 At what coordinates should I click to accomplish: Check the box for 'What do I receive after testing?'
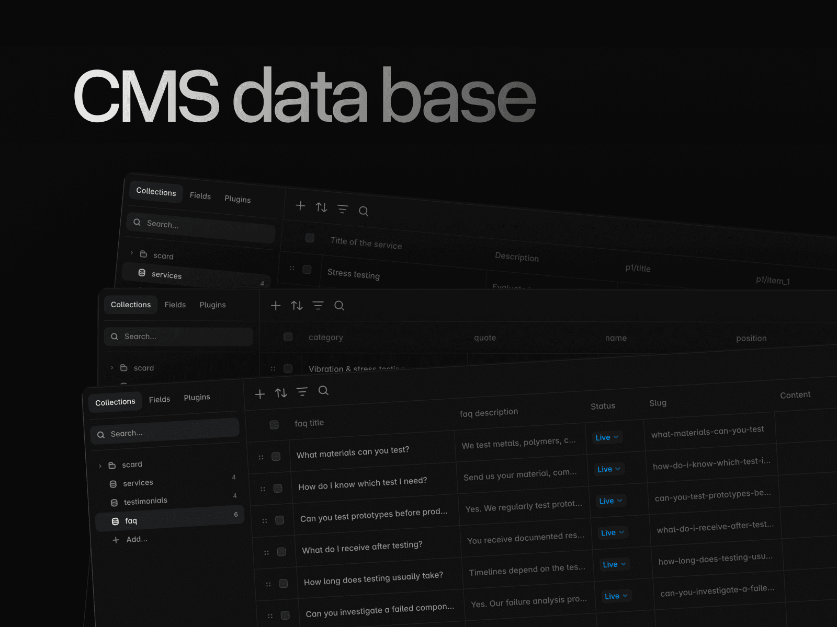coord(281,552)
